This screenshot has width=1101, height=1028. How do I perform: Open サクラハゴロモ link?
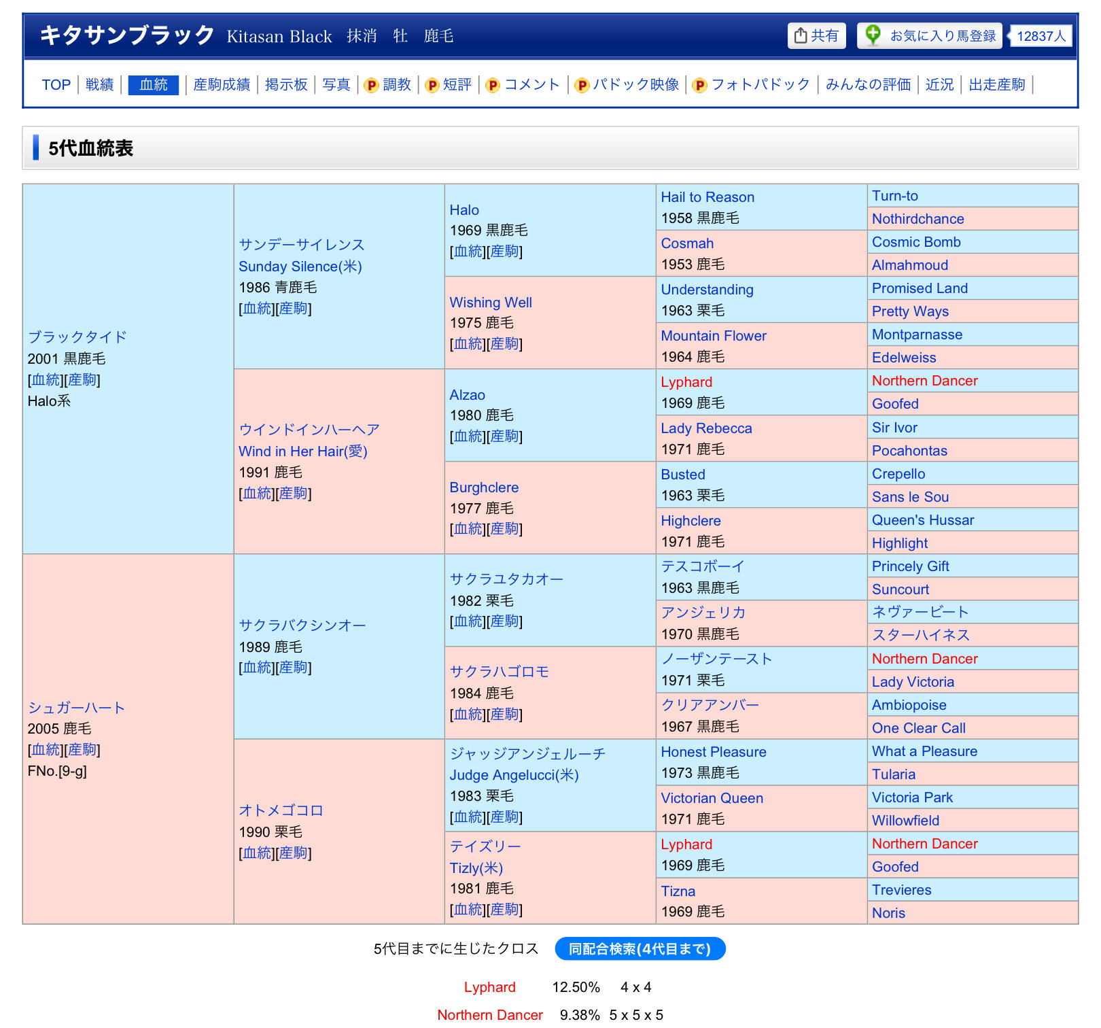500,672
